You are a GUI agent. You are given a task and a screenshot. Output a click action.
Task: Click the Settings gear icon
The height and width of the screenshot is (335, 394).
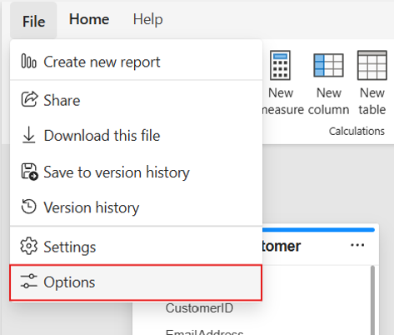[x=29, y=246]
